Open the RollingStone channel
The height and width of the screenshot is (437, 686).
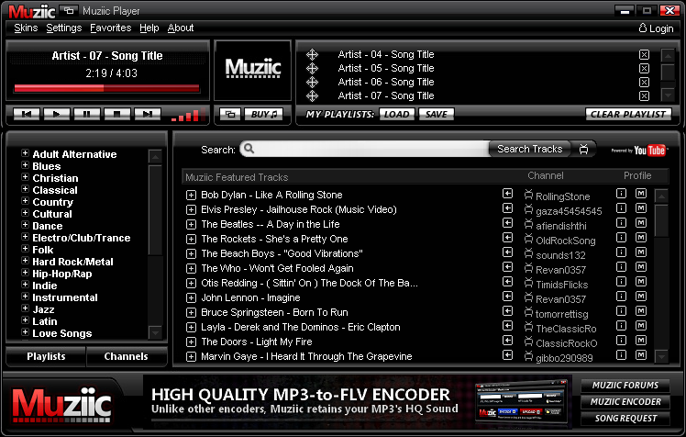tap(562, 196)
